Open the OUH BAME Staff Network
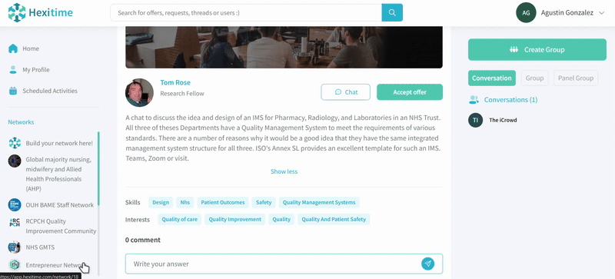 coord(60,205)
